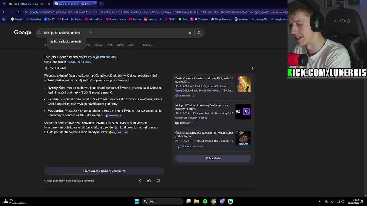Open weather widget showing 4°C
The width and height of the screenshot is (367, 206).
(14, 201)
